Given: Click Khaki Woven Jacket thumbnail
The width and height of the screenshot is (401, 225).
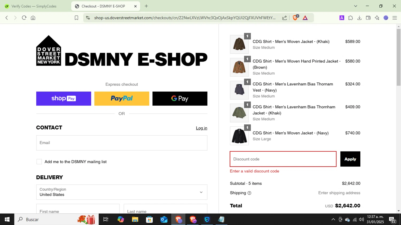Looking at the screenshot, I should (239, 44).
